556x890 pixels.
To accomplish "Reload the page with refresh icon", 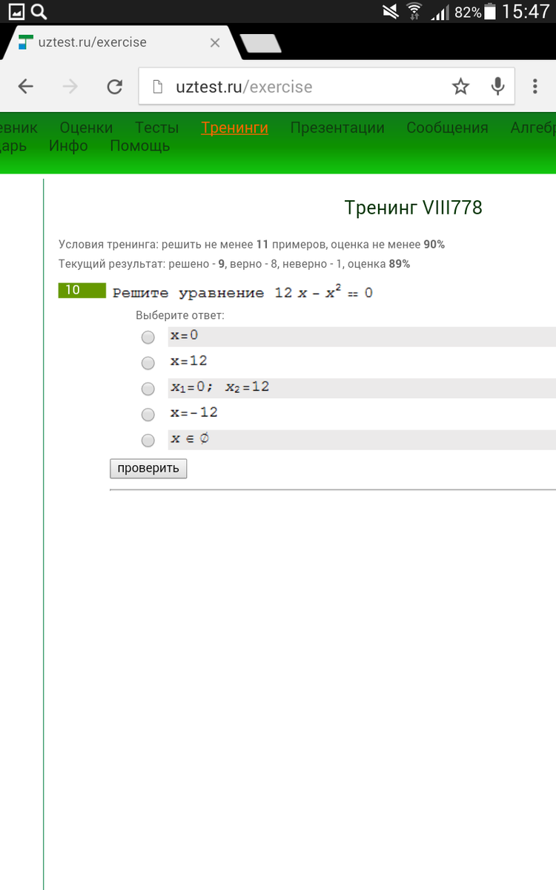I will 114,87.
